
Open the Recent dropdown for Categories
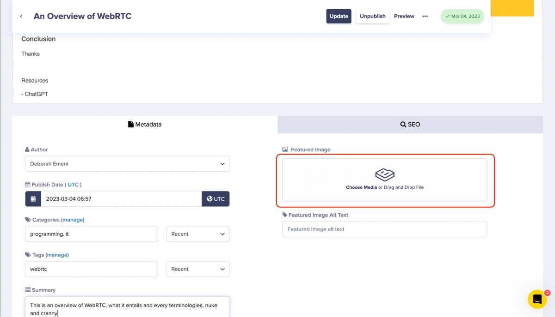click(x=197, y=234)
